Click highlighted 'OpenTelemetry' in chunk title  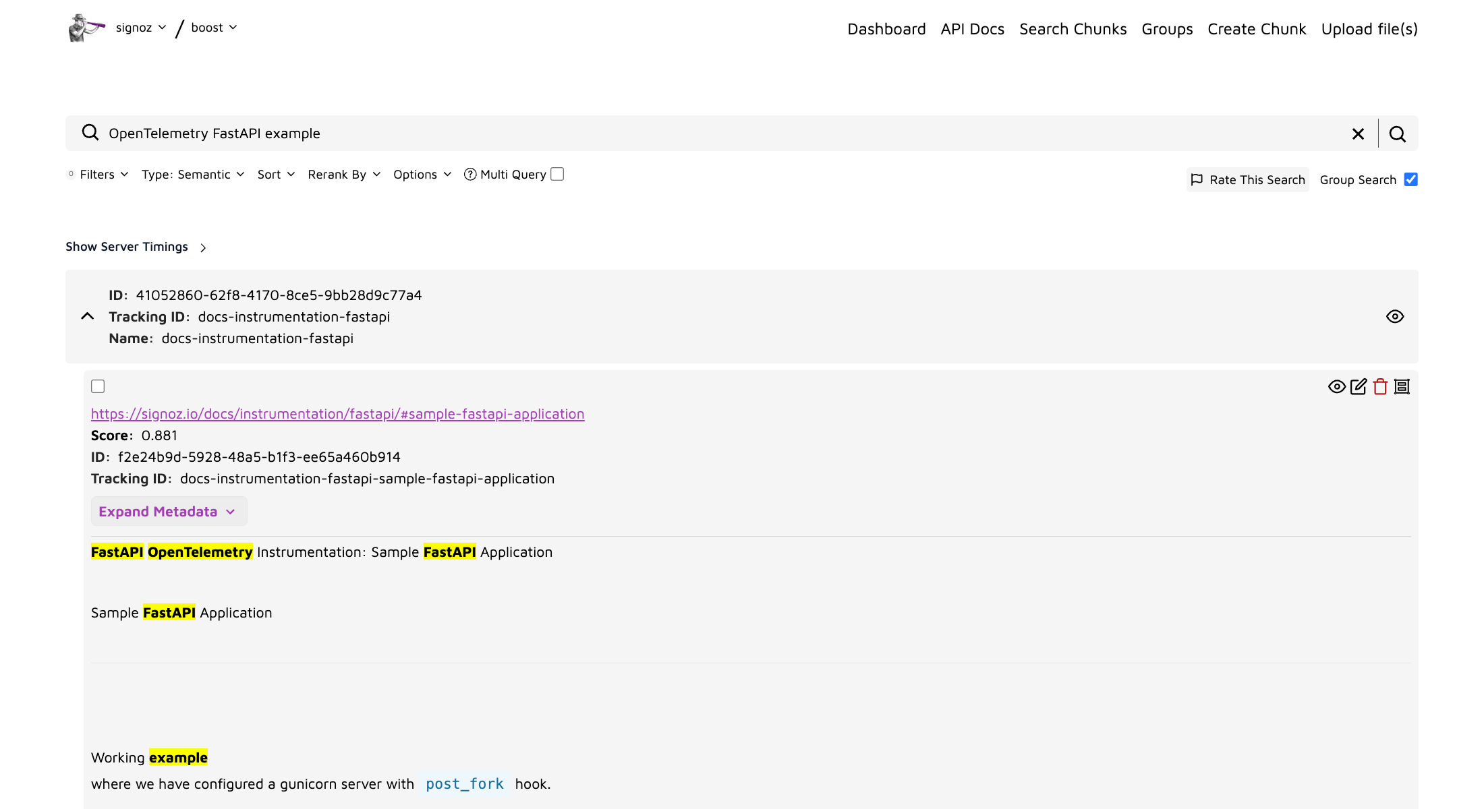click(x=200, y=552)
